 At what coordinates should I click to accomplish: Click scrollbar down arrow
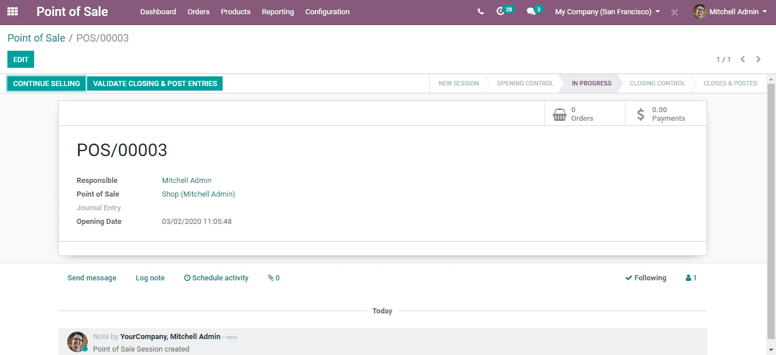point(771,349)
